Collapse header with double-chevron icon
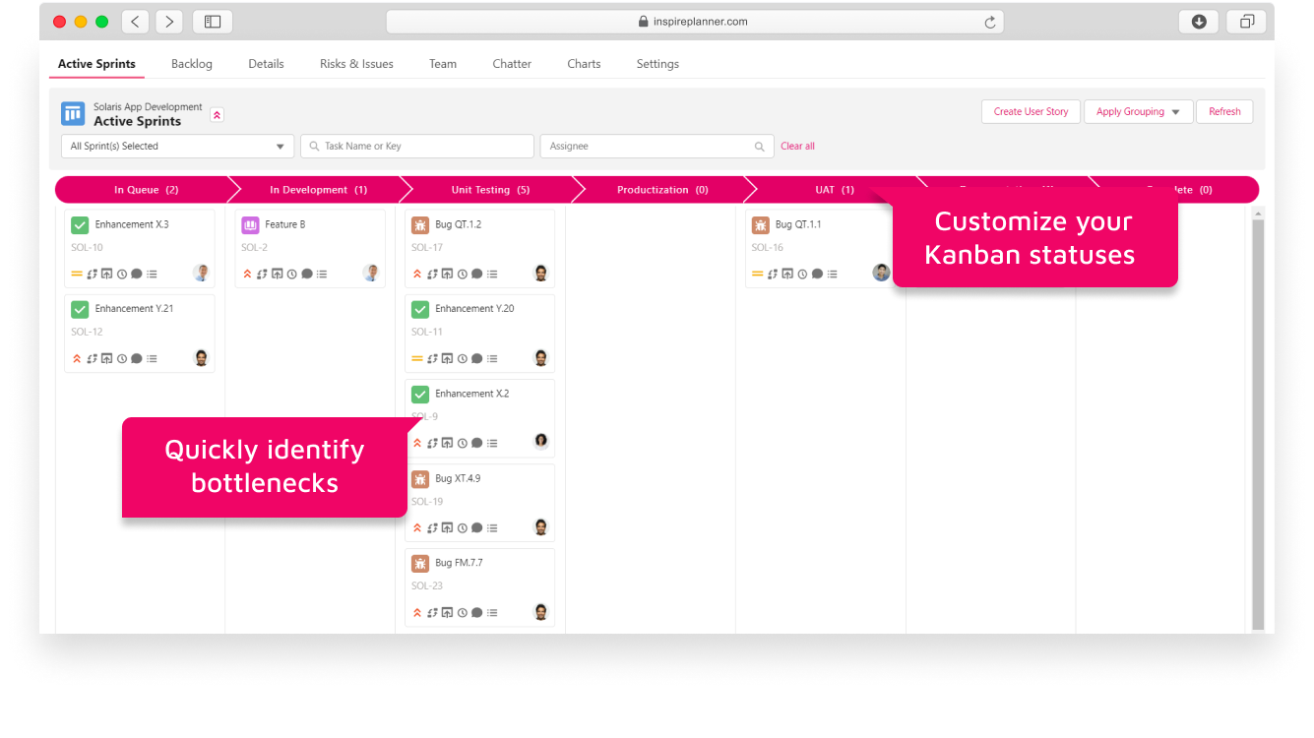 pos(218,115)
